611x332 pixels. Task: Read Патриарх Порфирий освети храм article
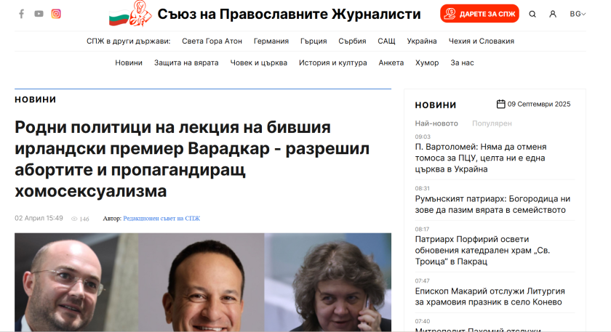pos(482,250)
